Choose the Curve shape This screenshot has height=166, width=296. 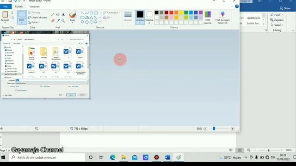pyautogui.click(x=87, y=13)
